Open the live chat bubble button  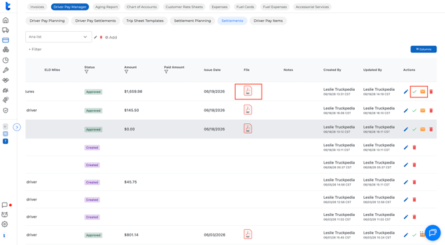point(432,232)
